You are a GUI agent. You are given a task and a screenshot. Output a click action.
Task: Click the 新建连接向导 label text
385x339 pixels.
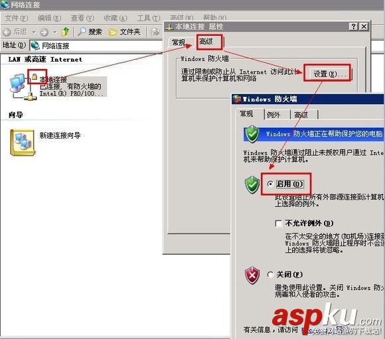[60, 135]
